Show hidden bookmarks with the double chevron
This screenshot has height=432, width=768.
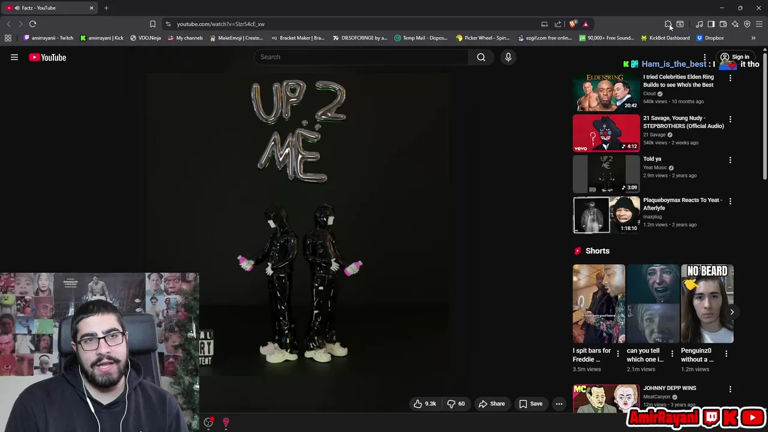click(753, 38)
